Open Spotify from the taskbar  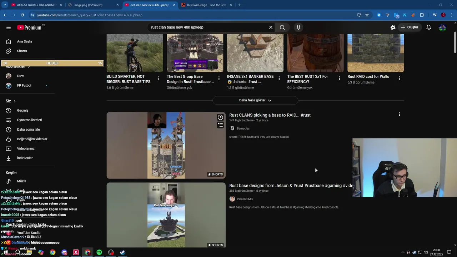(x=99, y=252)
